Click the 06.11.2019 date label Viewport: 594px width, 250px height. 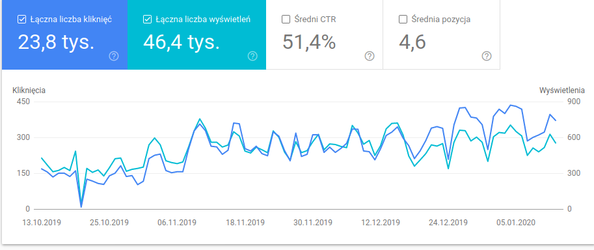pyautogui.click(x=177, y=222)
